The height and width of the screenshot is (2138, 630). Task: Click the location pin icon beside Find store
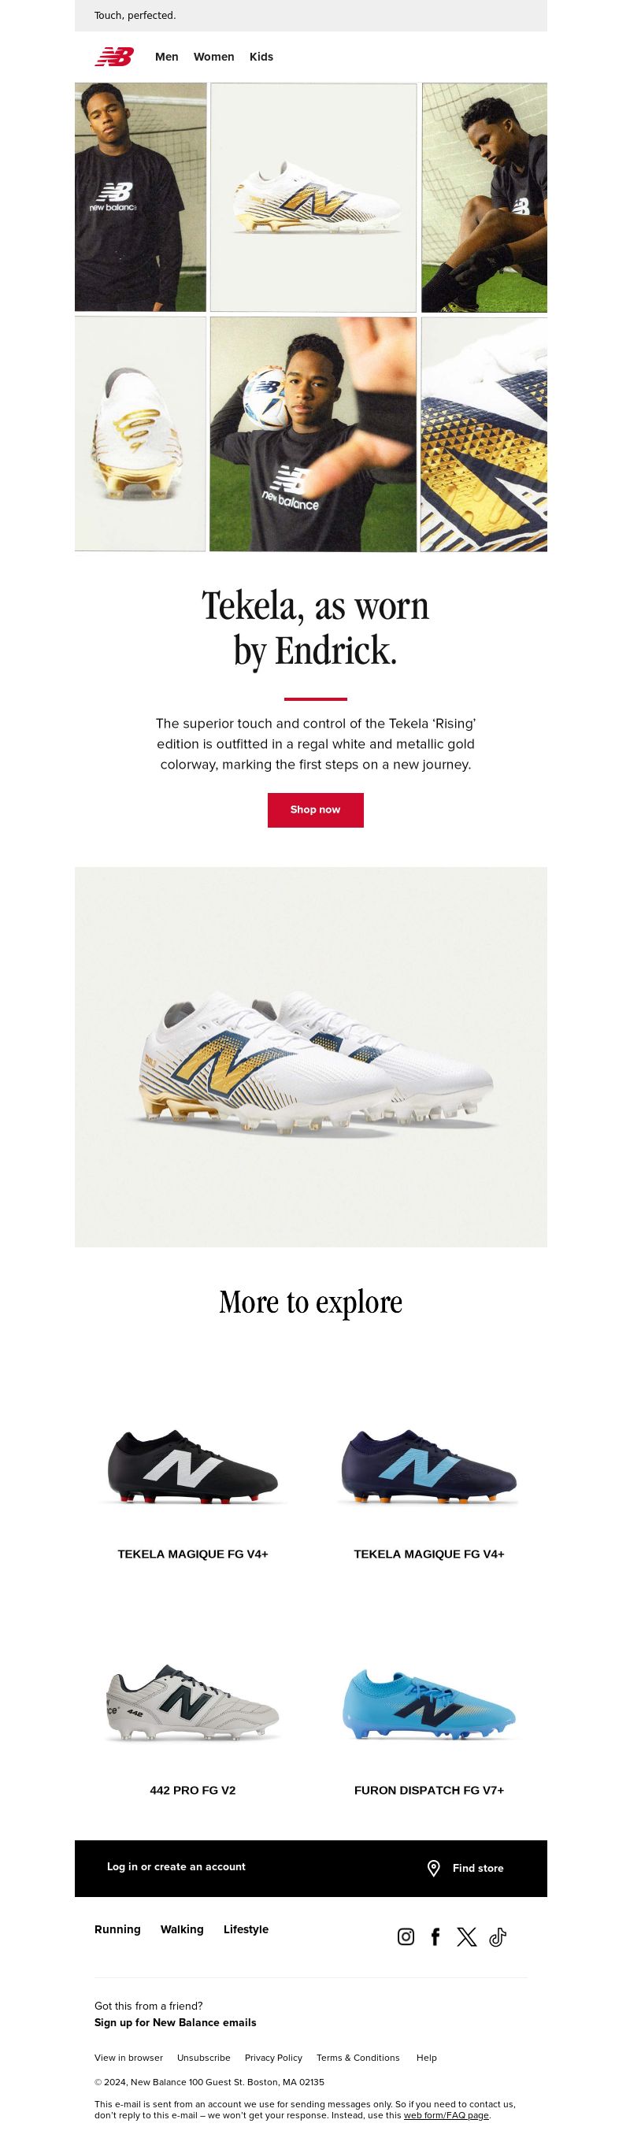tap(433, 1867)
